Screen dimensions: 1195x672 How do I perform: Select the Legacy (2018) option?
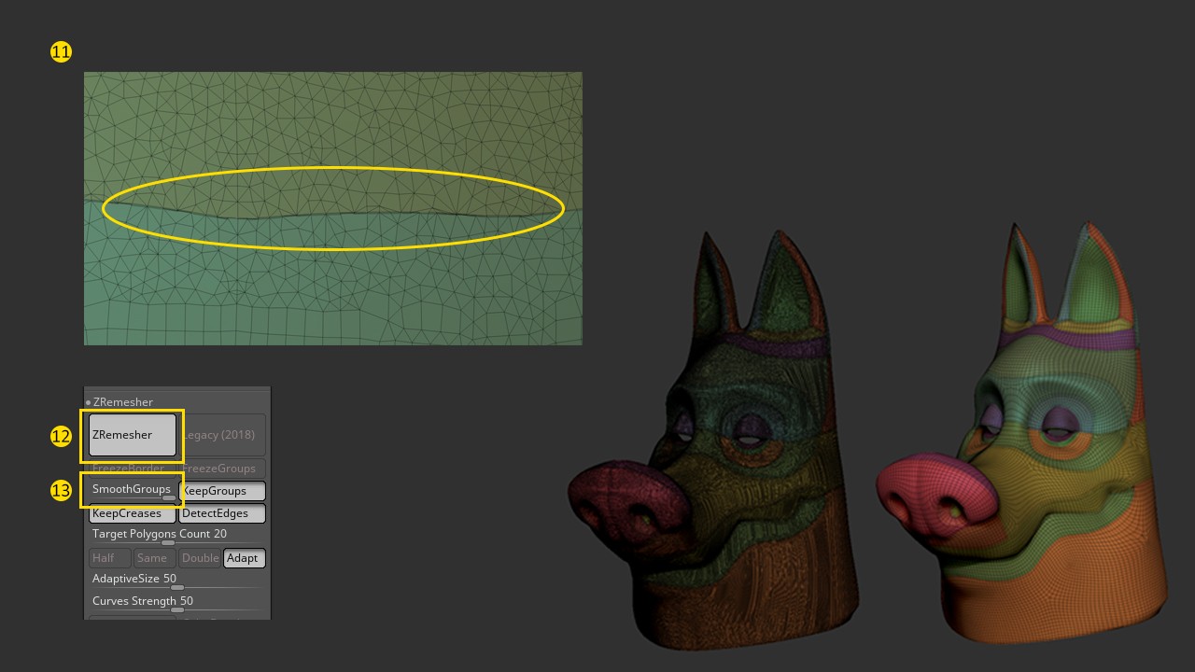point(222,435)
